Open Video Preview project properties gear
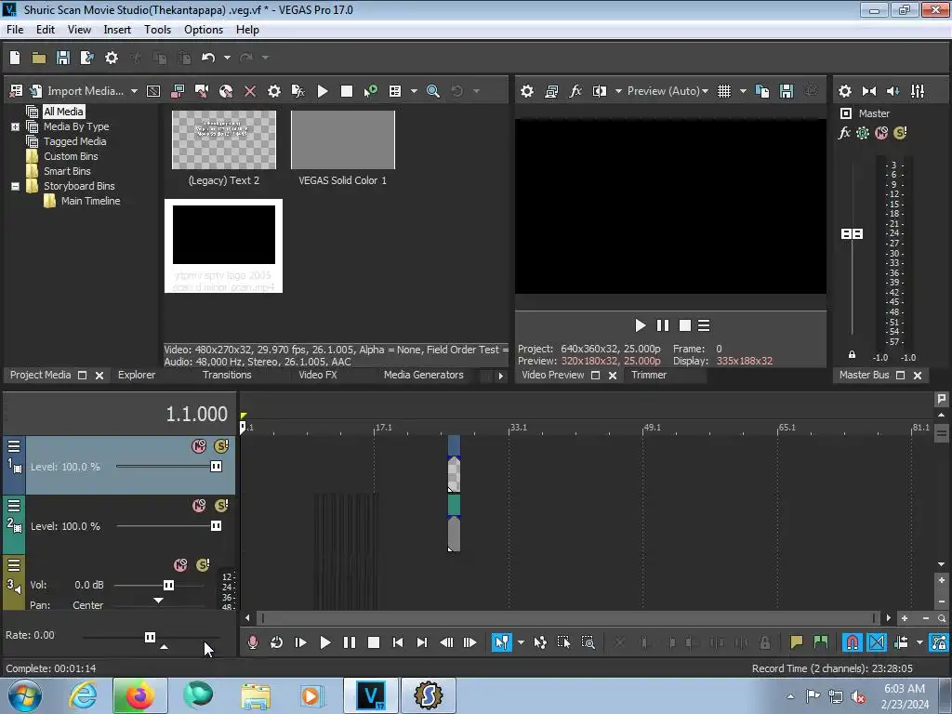 coord(527,91)
